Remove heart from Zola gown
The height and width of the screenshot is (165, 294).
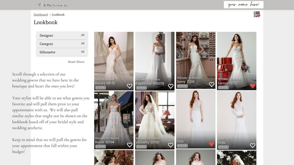click(212, 144)
